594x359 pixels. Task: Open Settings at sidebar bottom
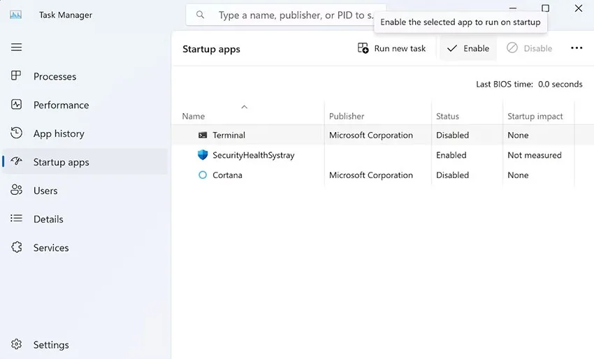(x=85, y=344)
